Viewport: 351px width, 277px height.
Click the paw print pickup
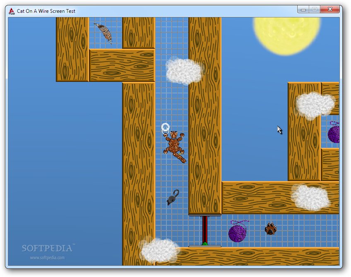[271, 228]
